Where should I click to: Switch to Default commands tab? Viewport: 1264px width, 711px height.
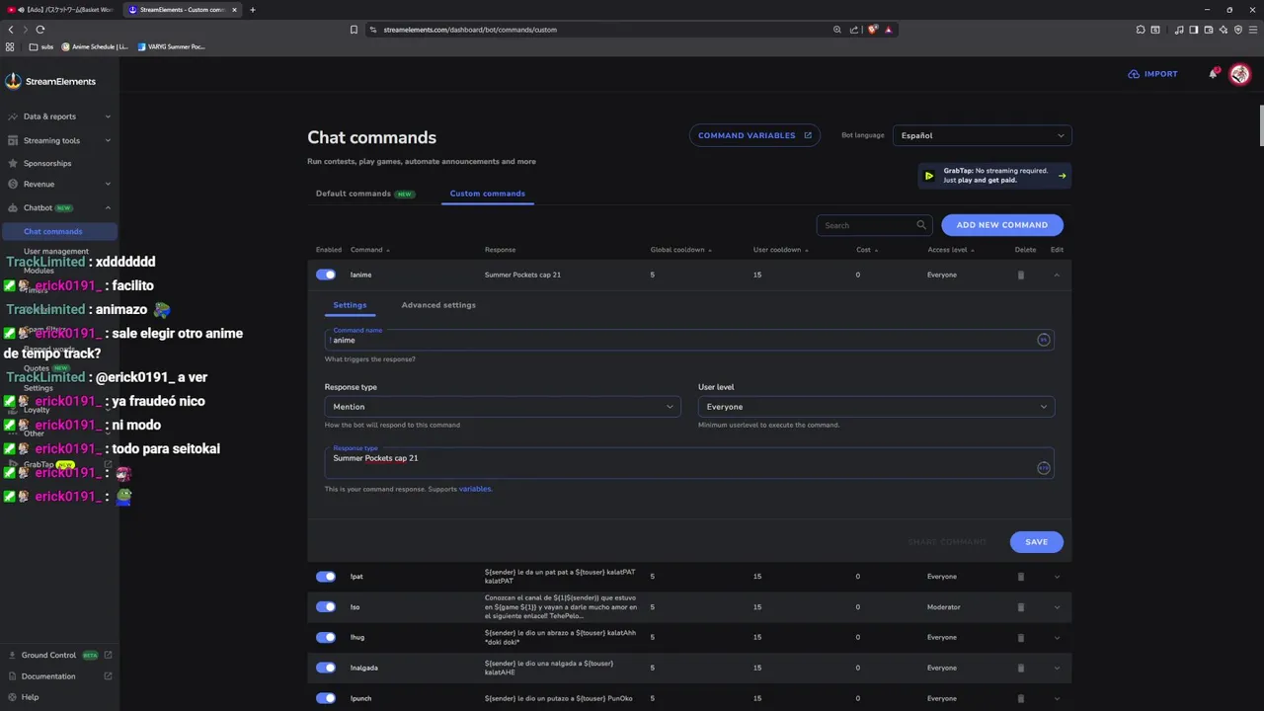click(364, 194)
